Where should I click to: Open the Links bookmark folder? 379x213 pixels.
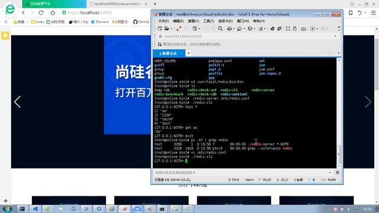pyautogui.click(x=37, y=22)
